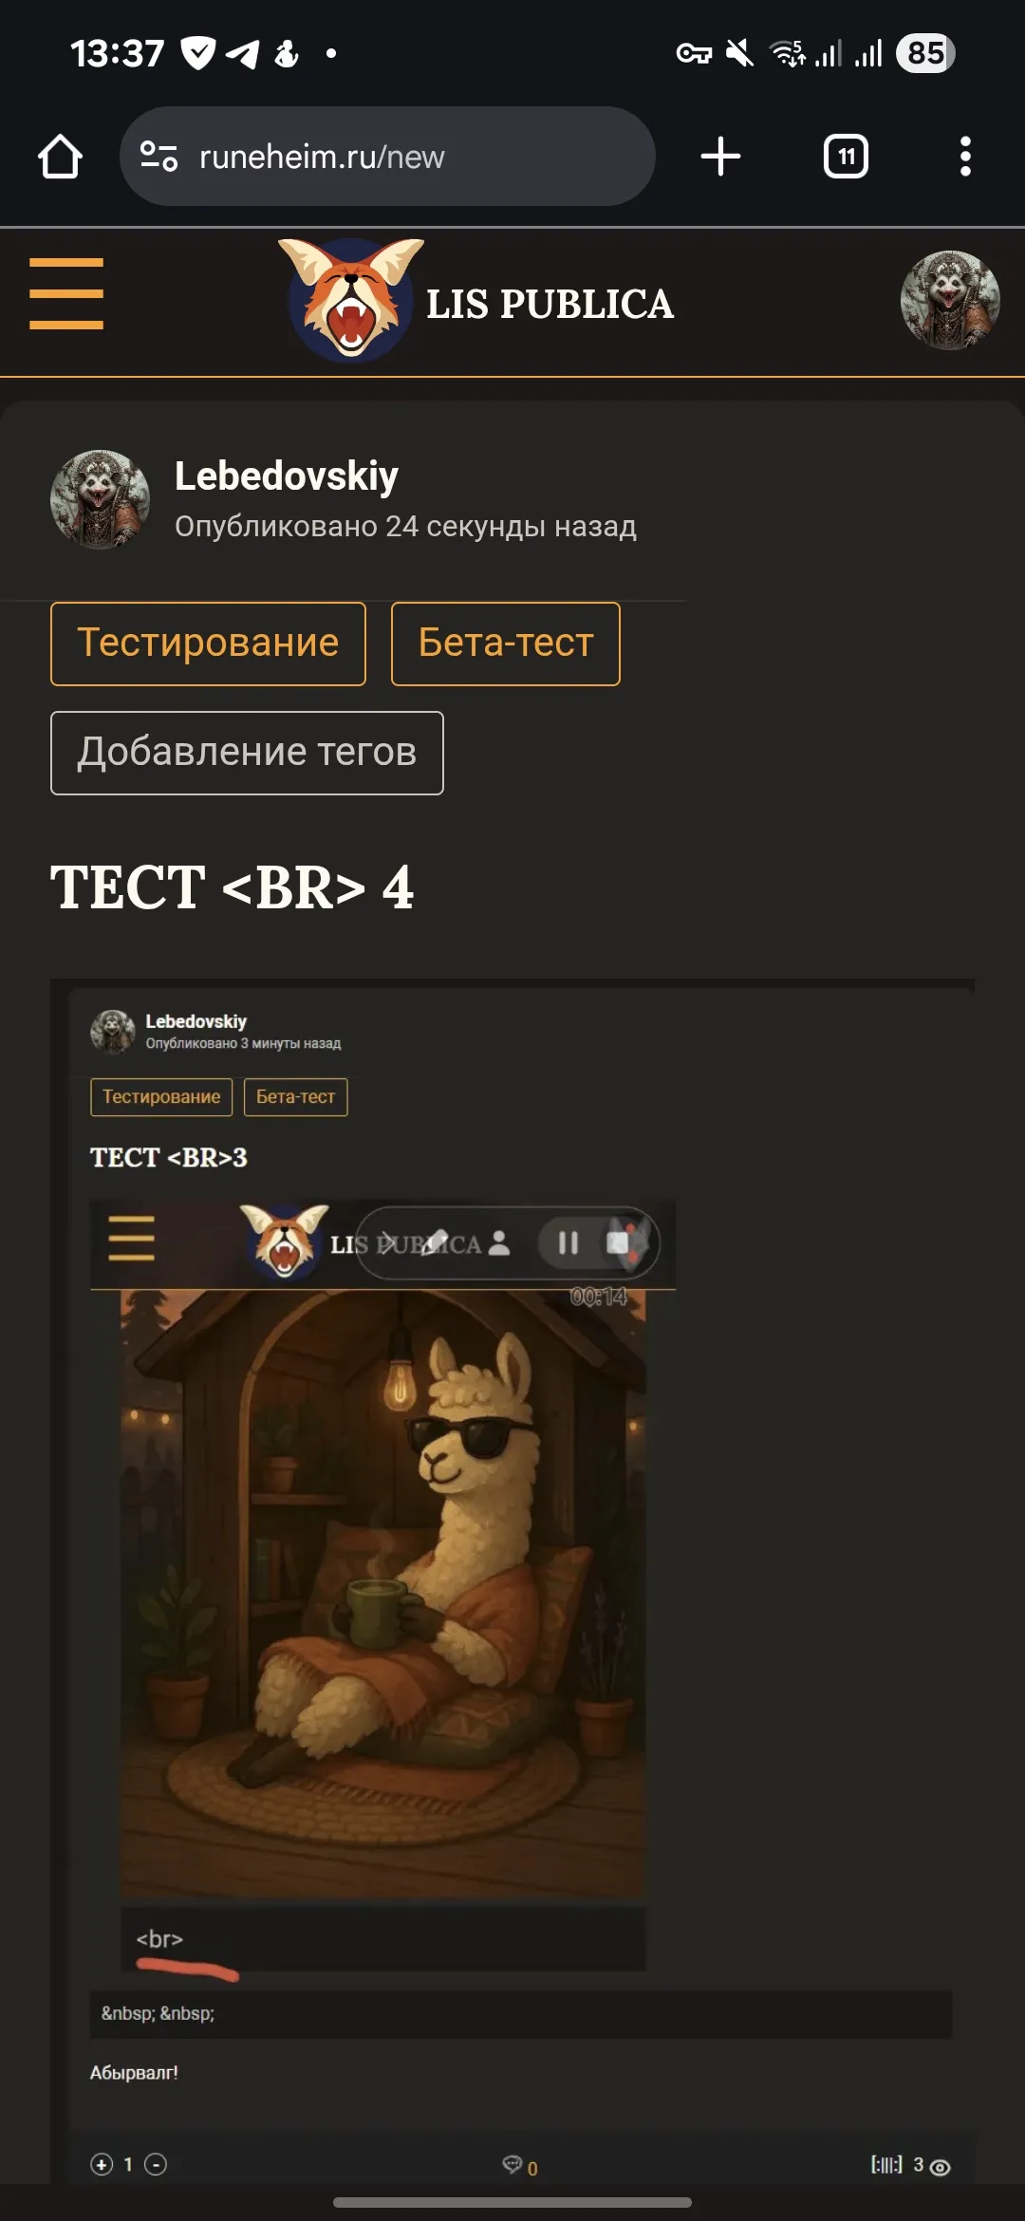Open the post comments icon
Image resolution: width=1025 pixels, height=2221 pixels.
point(512,2164)
